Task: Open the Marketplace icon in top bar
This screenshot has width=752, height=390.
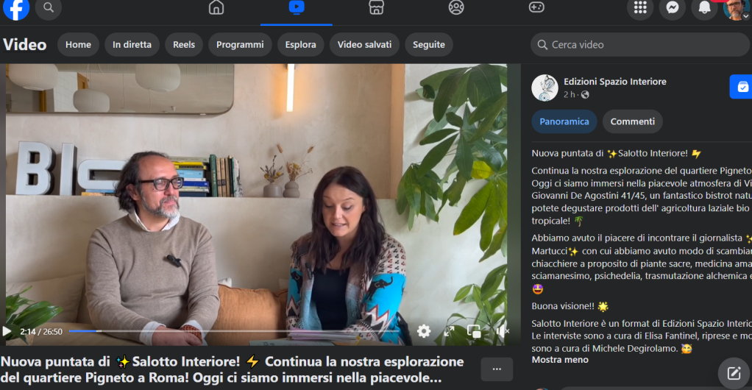Action: click(376, 8)
